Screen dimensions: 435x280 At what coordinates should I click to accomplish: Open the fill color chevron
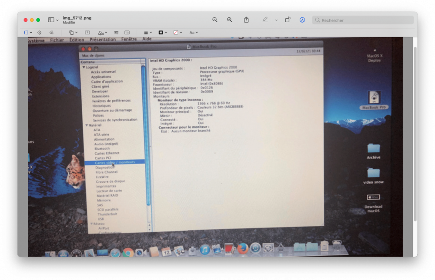pos(181,33)
